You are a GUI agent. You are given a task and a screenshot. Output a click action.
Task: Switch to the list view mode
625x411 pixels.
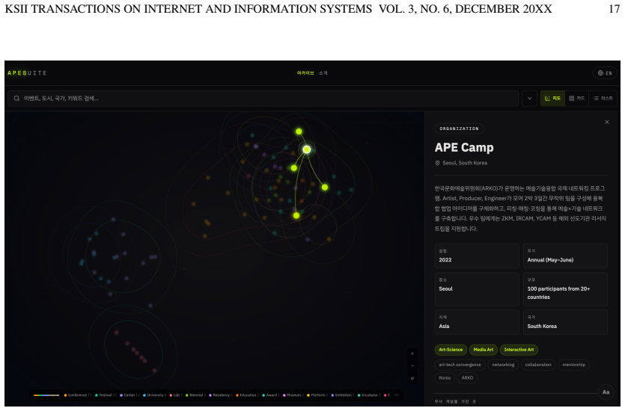[603, 99]
